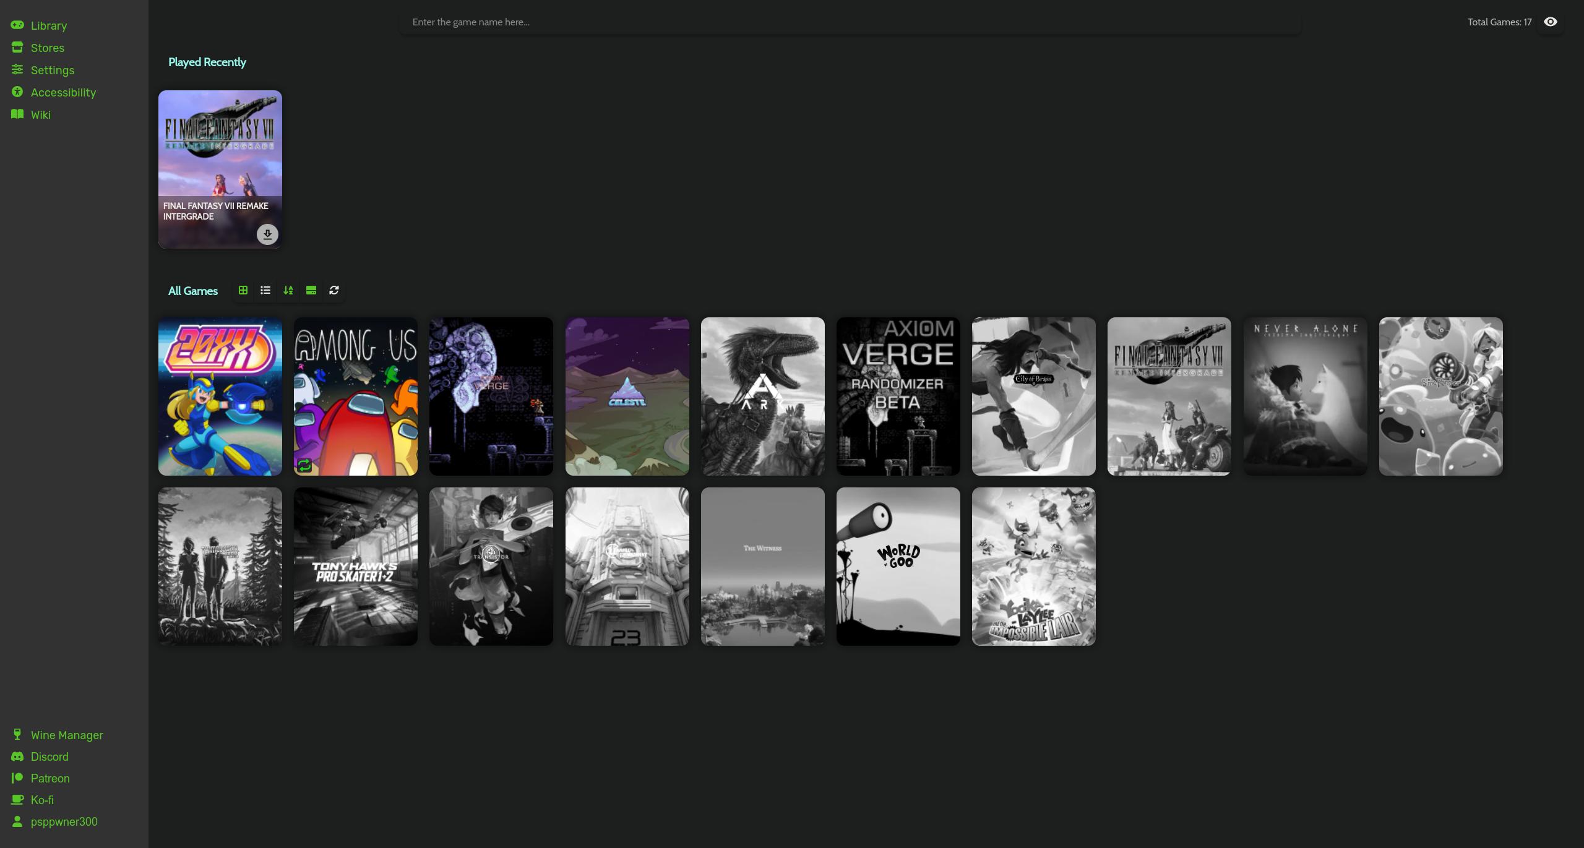Image resolution: width=1584 pixels, height=848 pixels.
Task: Open the psppwner300 account entry
Action: coord(54,821)
